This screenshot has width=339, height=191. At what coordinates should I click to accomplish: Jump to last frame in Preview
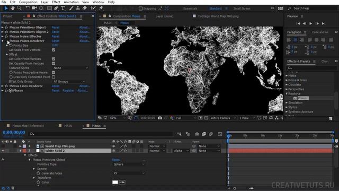[x=324, y=23]
